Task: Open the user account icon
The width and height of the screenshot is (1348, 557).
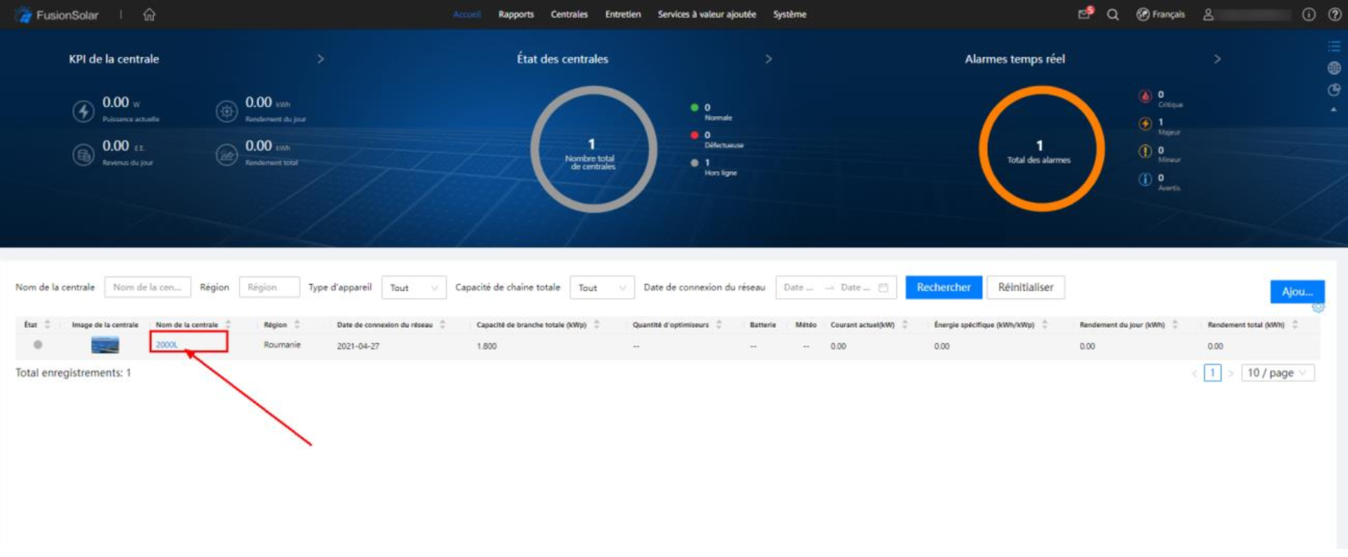Action: [1208, 14]
